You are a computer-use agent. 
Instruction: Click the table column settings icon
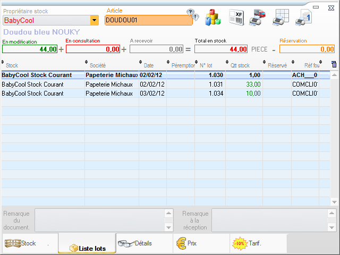pos(334,64)
